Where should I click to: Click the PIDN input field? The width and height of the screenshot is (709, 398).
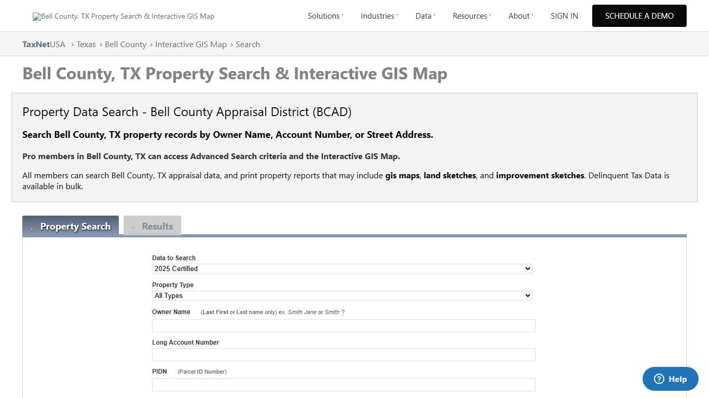click(x=343, y=385)
